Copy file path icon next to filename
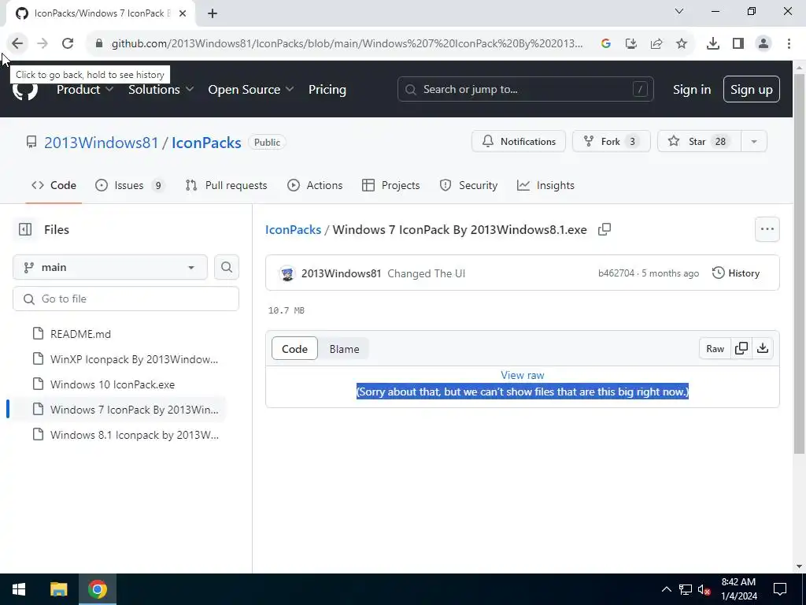 [604, 229]
